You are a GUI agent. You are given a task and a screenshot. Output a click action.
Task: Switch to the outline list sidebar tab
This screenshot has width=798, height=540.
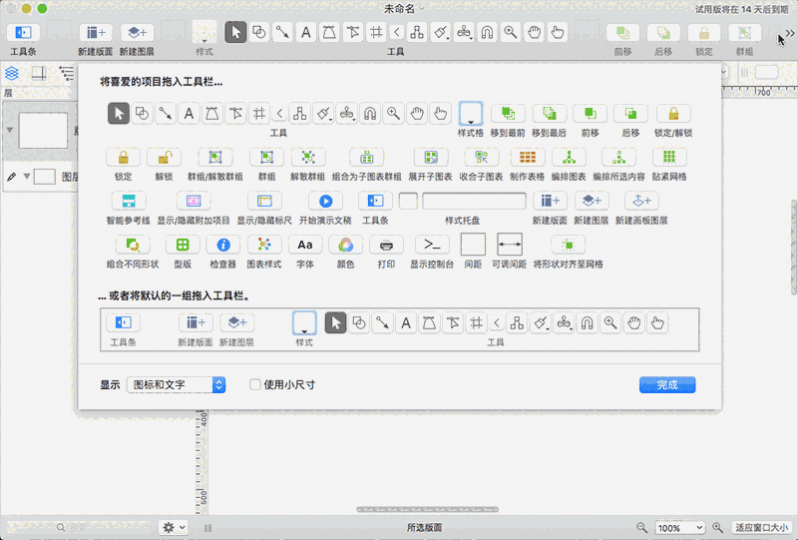click(x=67, y=73)
